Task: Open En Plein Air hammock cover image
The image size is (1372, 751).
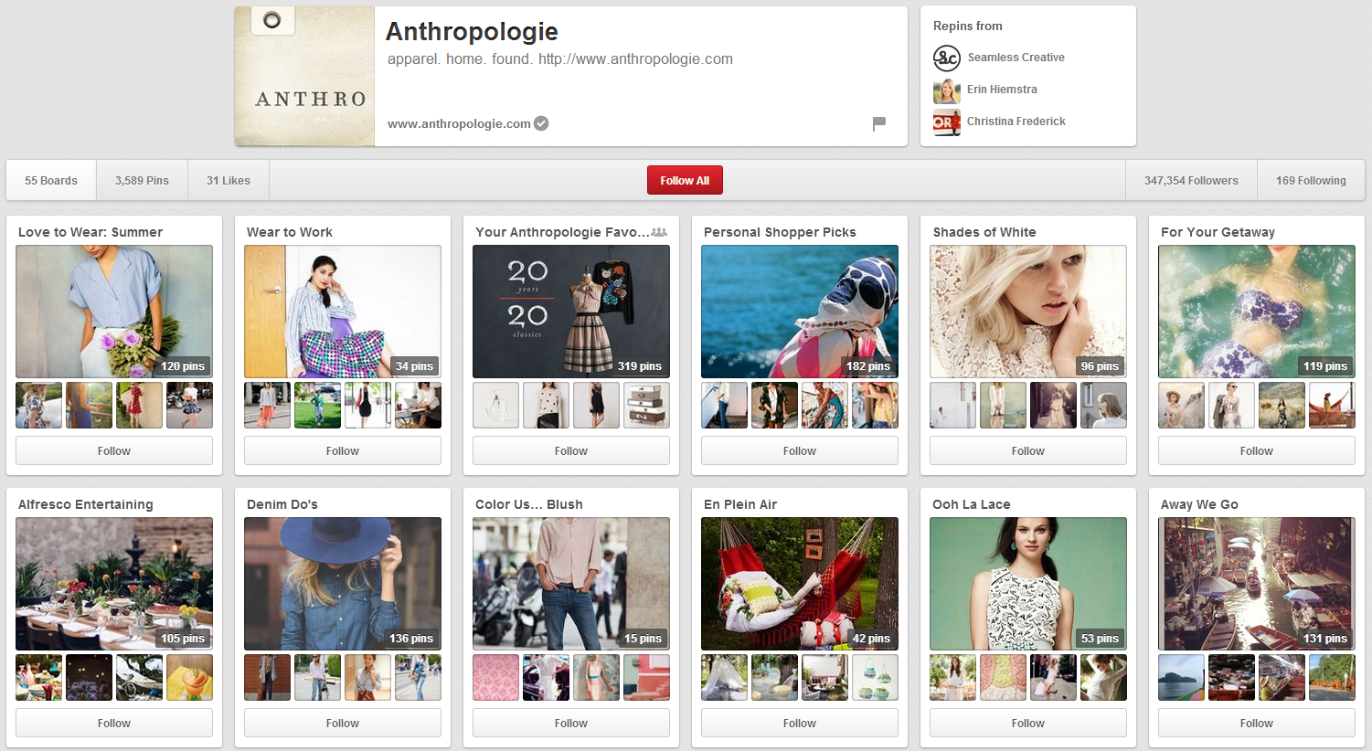Action: pos(800,584)
